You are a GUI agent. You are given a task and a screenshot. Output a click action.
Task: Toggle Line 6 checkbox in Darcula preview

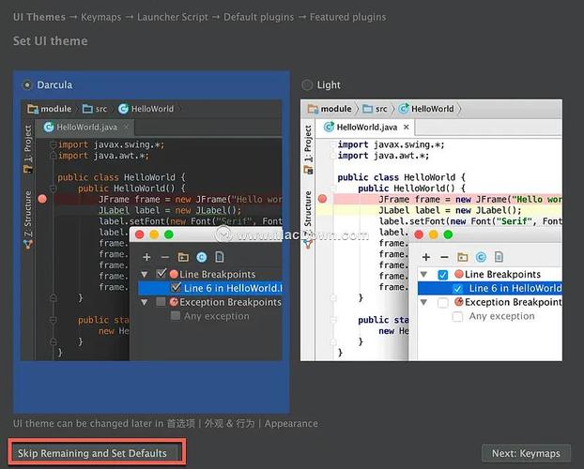(176, 288)
